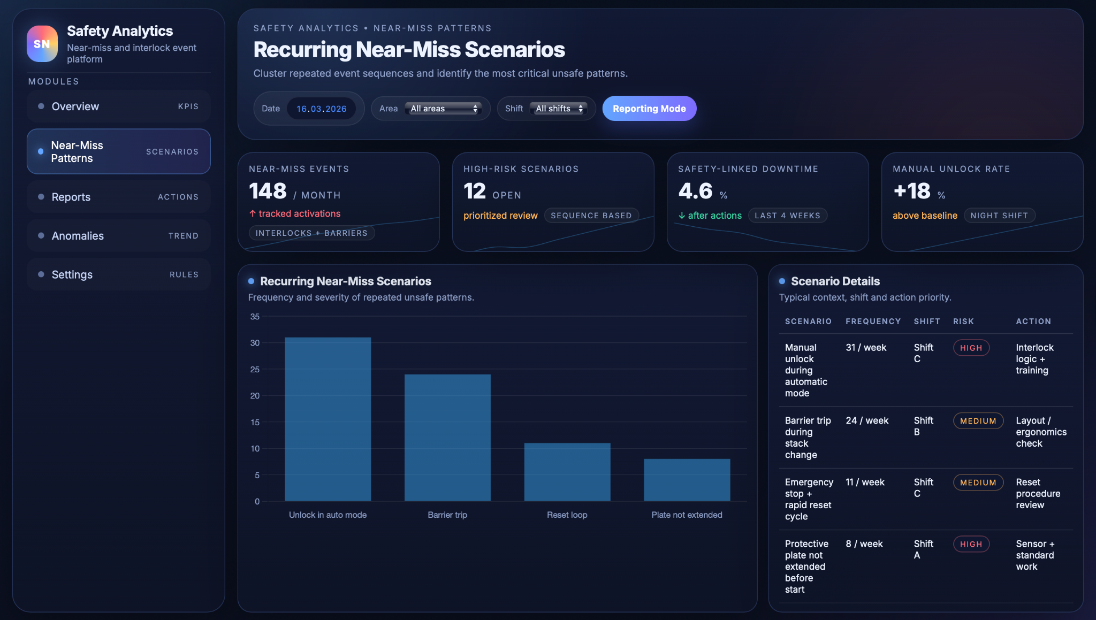Click the date field showing 16.03.2026
The width and height of the screenshot is (1096, 620).
(321, 109)
